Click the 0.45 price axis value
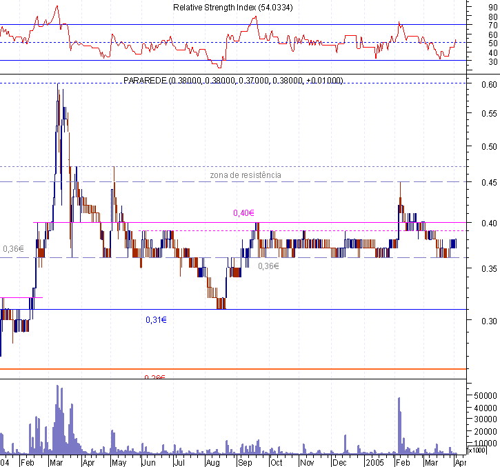Screen dimensions: 500x467 point(489,183)
